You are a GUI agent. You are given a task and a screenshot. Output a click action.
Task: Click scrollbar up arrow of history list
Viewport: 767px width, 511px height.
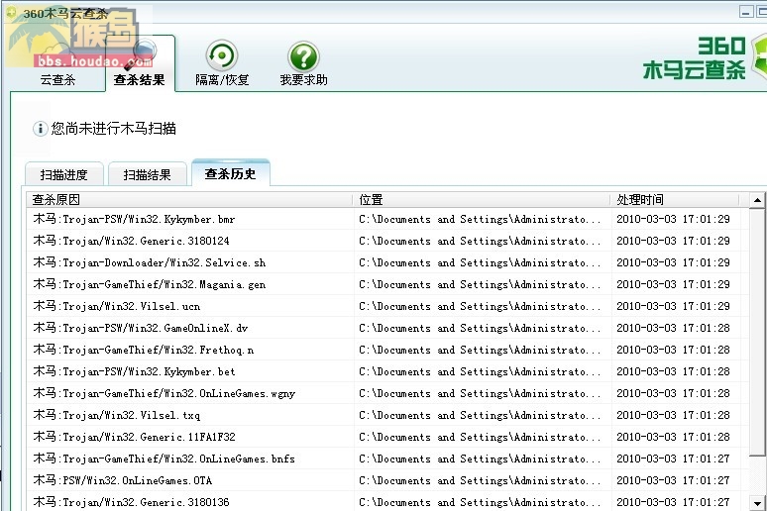click(757, 200)
